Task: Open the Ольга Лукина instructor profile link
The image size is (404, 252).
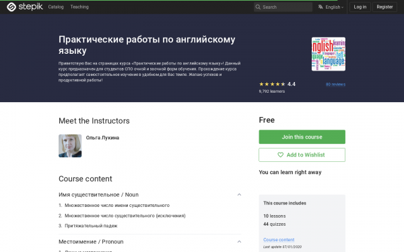Action: (x=102, y=138)
